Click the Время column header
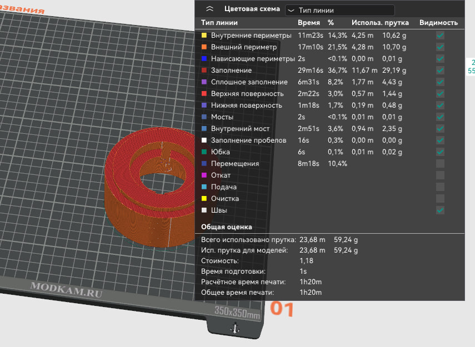Screen dimensions: 475x347 coord(309,23)
